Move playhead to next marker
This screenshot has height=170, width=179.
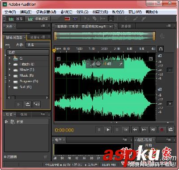click(153, 130)
